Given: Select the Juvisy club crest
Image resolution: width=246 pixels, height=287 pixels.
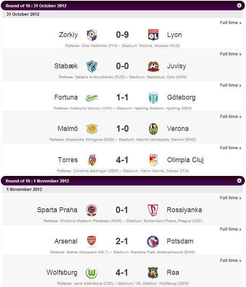Looking at the screenshot, I should click(153, 66).
